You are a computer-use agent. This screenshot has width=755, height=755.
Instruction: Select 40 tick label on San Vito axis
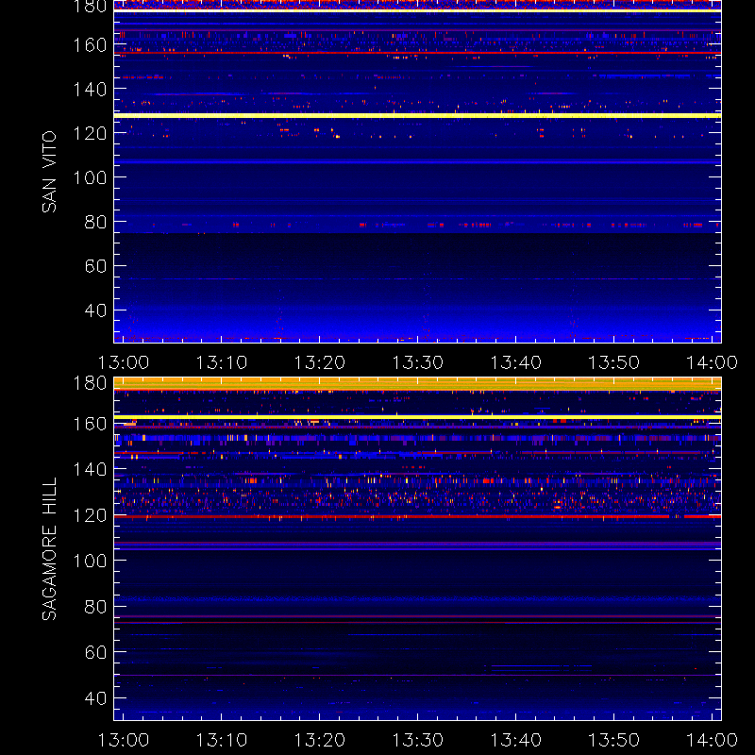96,310
